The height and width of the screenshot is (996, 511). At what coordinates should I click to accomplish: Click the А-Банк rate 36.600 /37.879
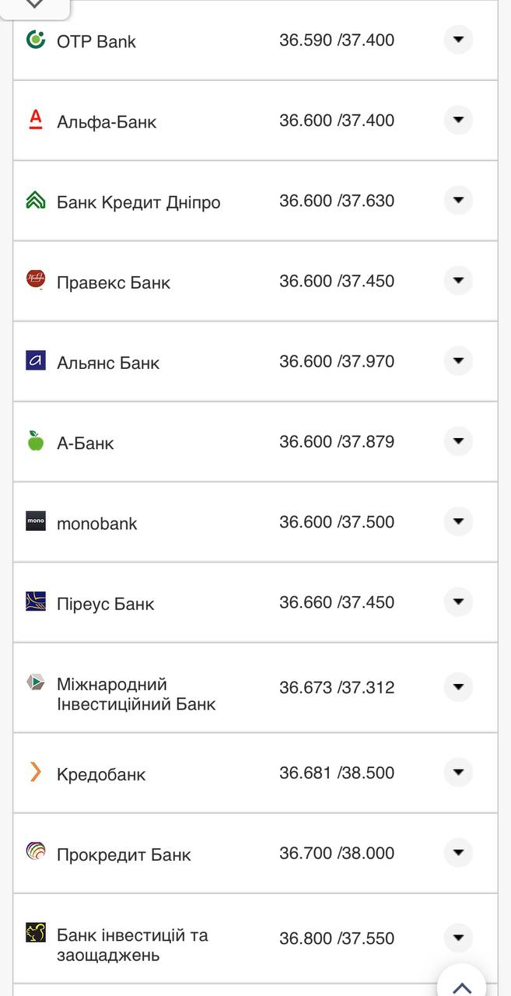[337, 442]
